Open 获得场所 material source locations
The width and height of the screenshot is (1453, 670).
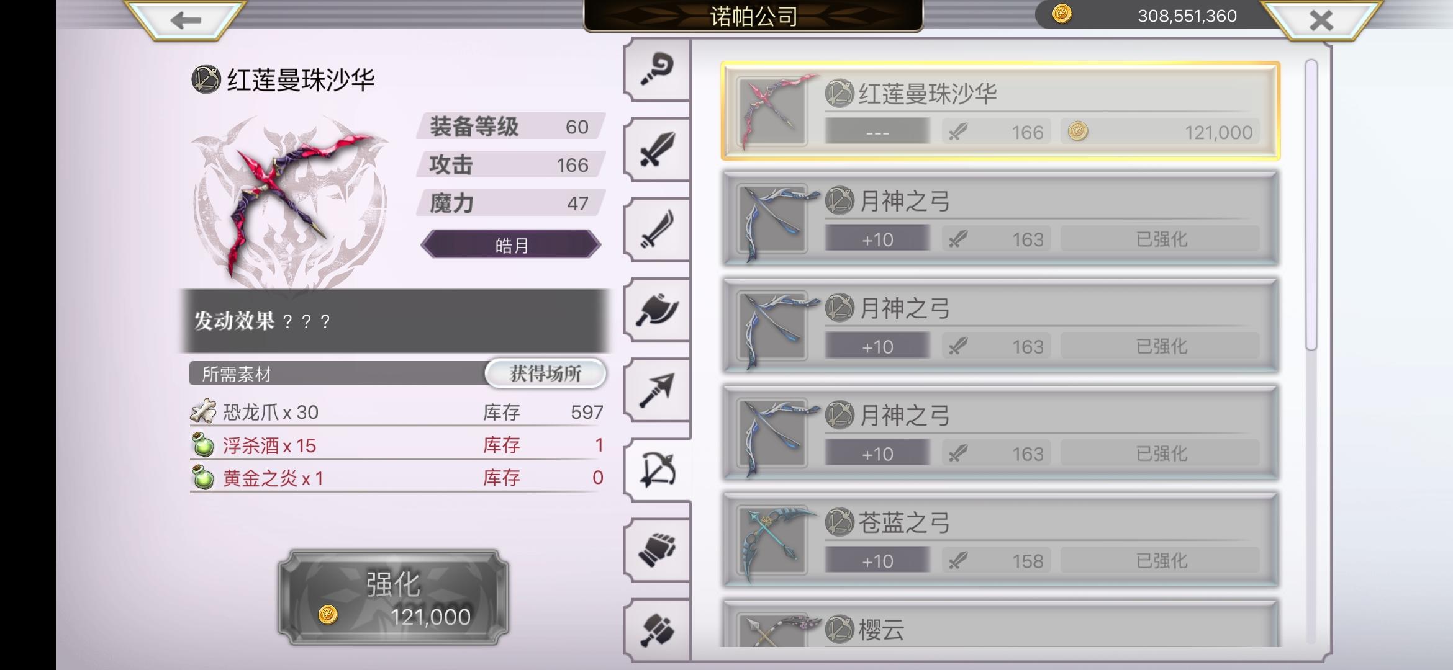[x=545, y=373]
